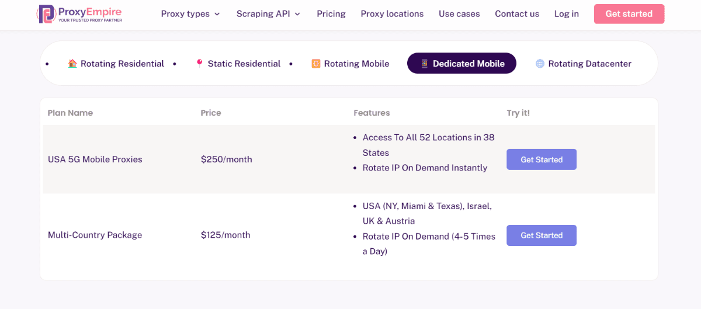Expand the Proxy types dropdown chevron
Viewport: 701px width, 309px height.
[x=217, y=14]
